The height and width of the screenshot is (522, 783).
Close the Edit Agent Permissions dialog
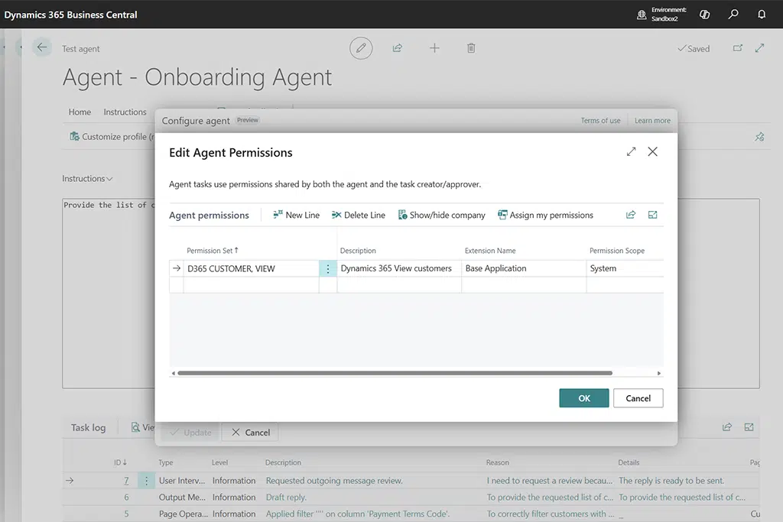(x=653, y=152)
